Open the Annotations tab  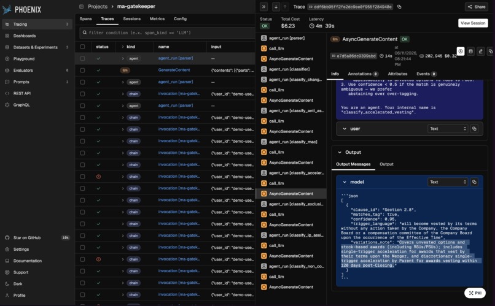363,74
